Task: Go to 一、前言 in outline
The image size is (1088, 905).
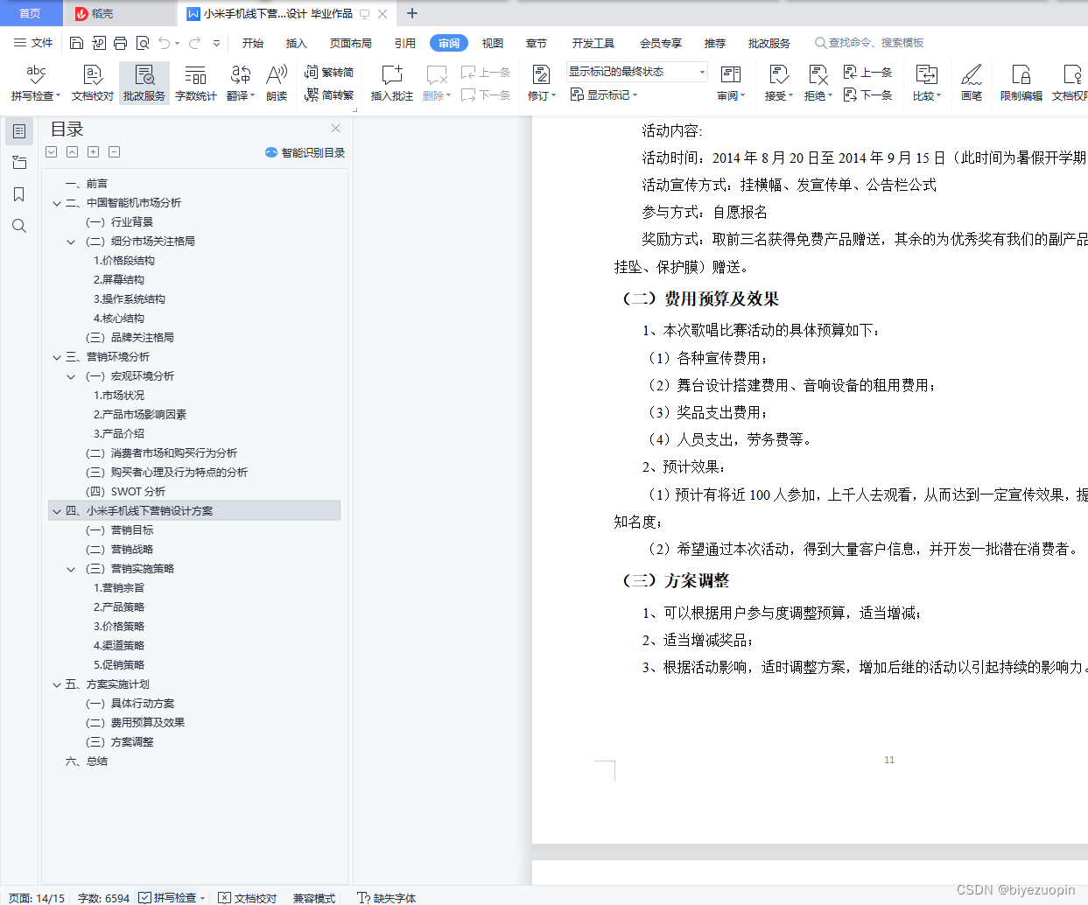Action: click(87, 184)
